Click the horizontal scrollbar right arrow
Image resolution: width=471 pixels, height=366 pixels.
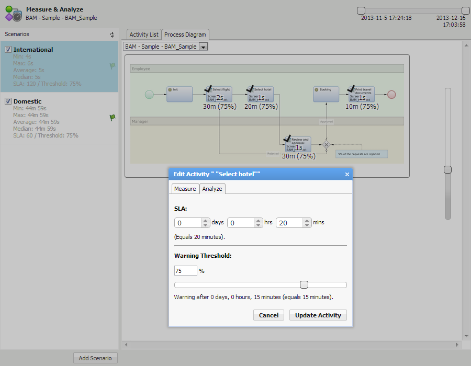(x=457, y=345)
